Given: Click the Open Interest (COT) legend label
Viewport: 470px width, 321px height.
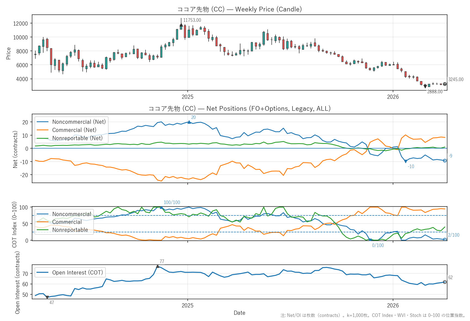Looking at the screenshot, I should tap(78, 273).
